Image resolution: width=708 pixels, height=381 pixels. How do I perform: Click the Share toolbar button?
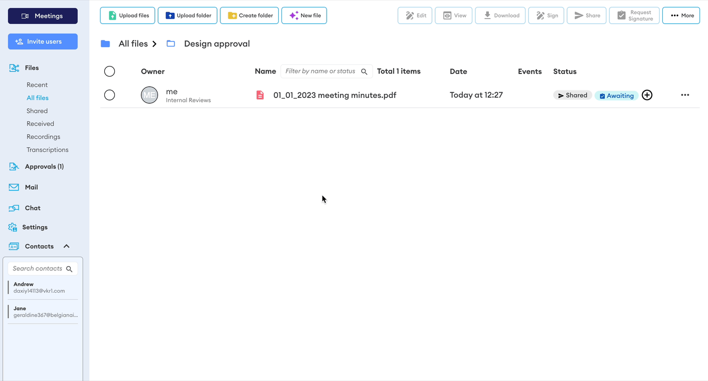click(x=587, y=15)
